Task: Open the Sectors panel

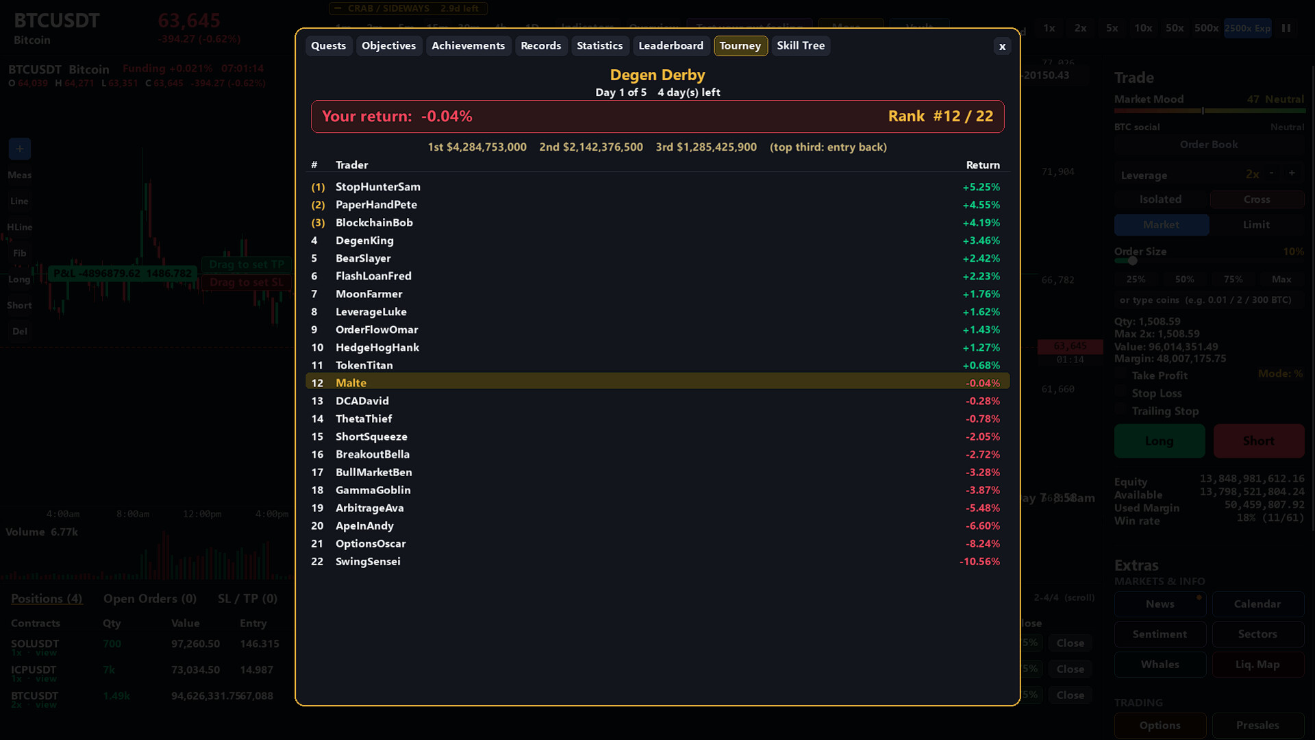Action: [1257, 634]
